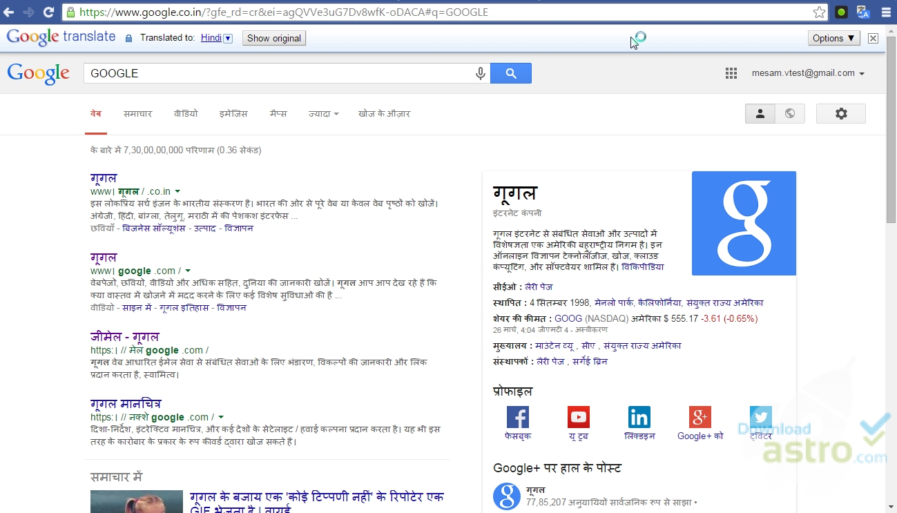Image resolution: width=897 pixels, height=513 pixels.
Task: Click the सर्गेई ब्रिन founder link
Action: coord(590,362)
